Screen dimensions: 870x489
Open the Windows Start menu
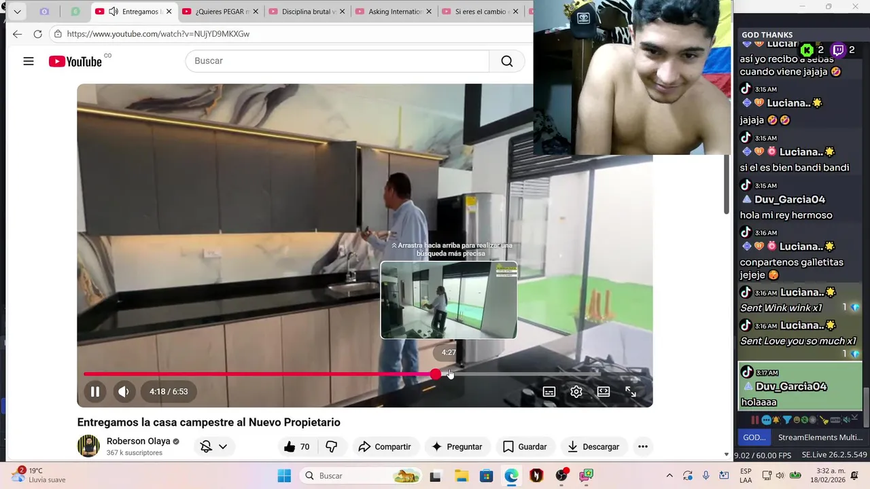point(284,475)
